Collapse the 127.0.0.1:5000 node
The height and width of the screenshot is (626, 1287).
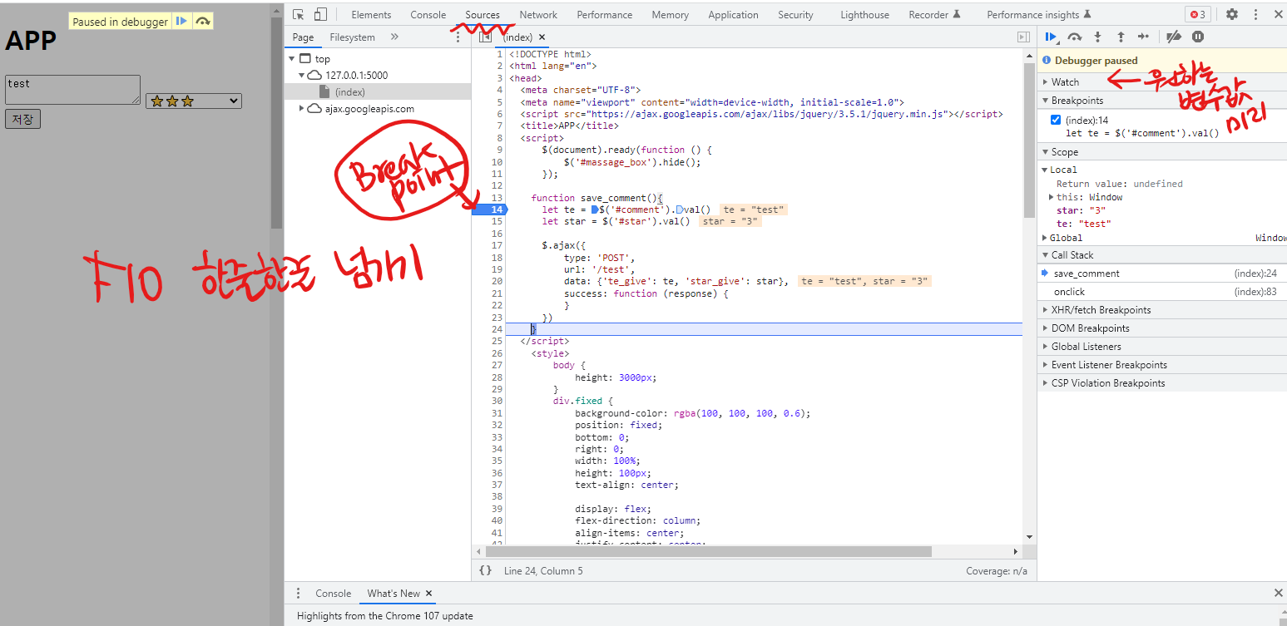click(x=302, y=75)
